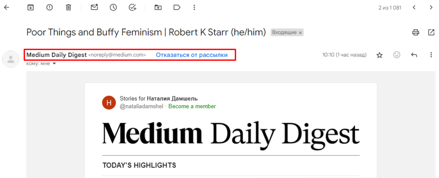Click the red 'H' profile avatar
Image resolution: width=439 pixels, height=178 pixels.
click(109, 103)
